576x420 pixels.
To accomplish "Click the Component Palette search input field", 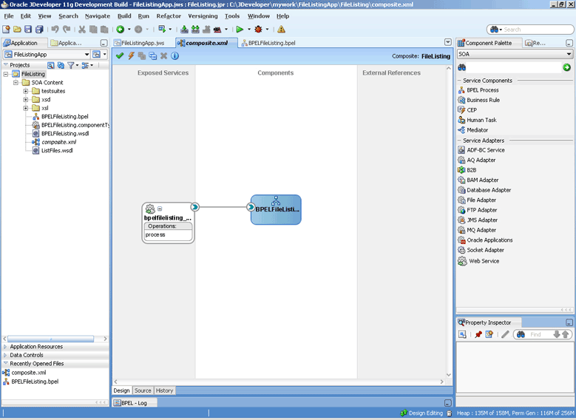I will click(x=514, y=67).
